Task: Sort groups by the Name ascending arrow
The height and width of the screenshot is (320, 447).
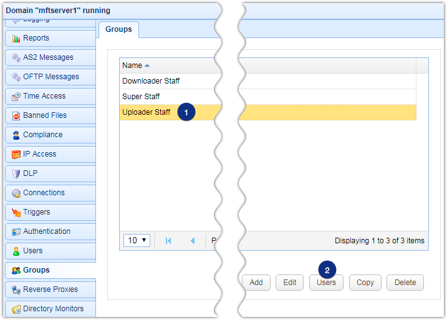Action: [147, 65]
